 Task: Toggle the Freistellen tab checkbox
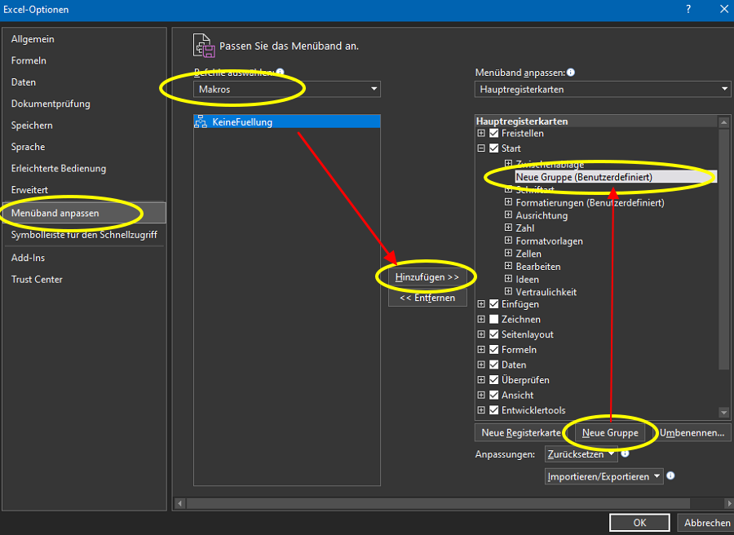coord(494,133)
